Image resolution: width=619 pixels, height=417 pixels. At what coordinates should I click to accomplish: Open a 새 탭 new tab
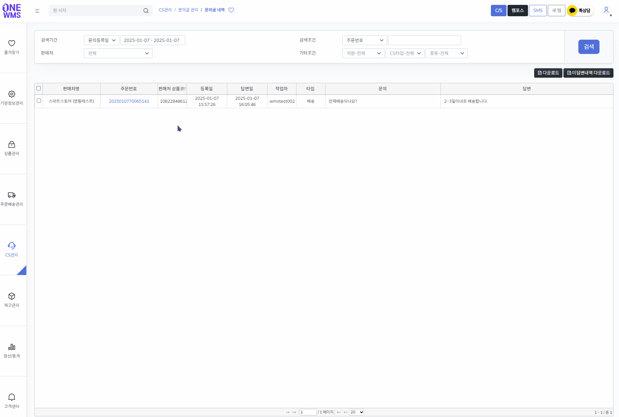(x=557, y=10)
